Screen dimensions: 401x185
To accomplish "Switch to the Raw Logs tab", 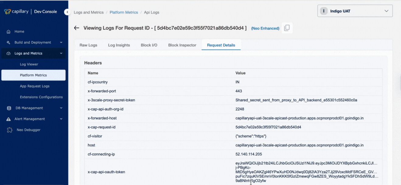I will click(x=88, y=45).
